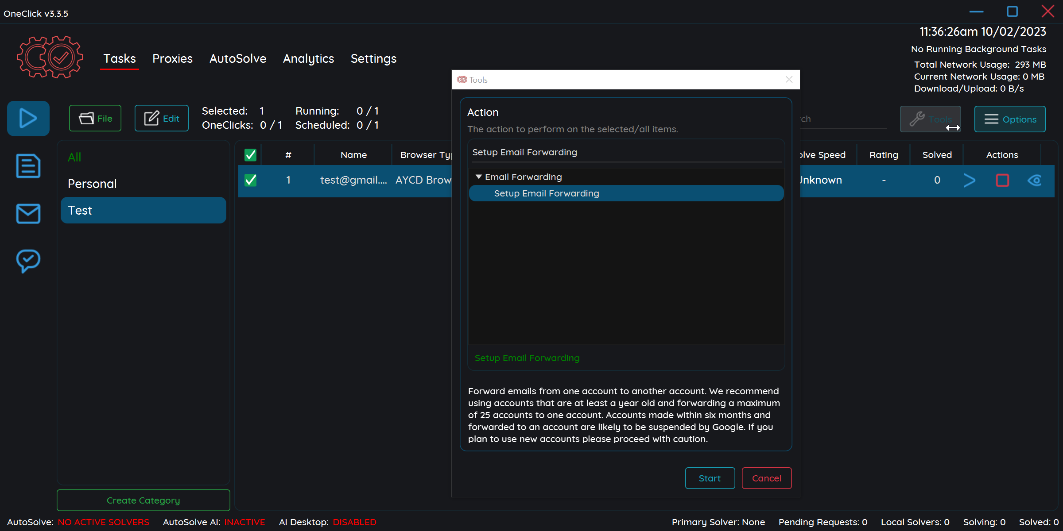1063x531 pixels.
Task: Uncheck the select-all header checkbox
Action: 250,155
